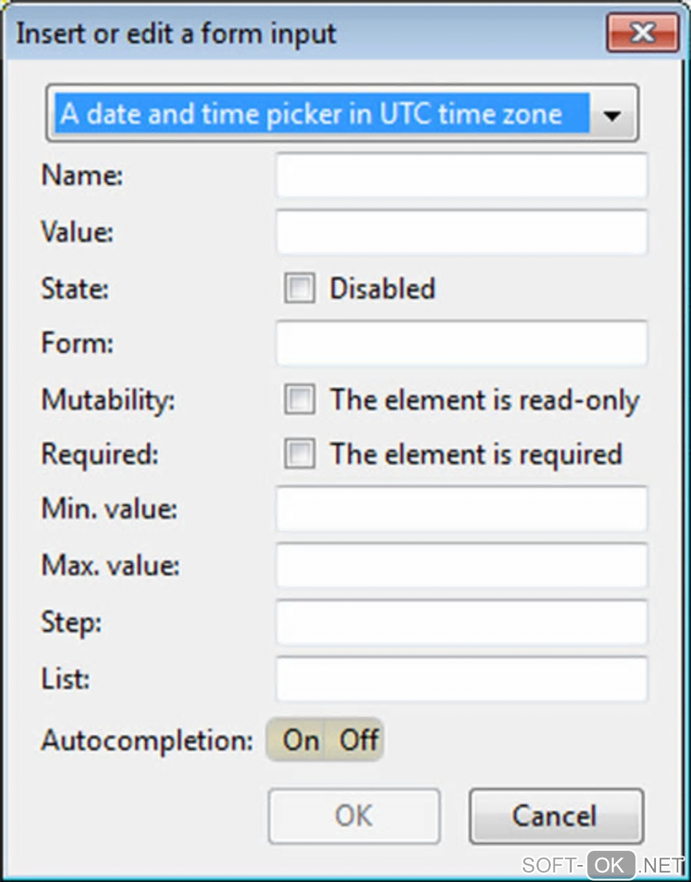Switch Autocompletion to Off
691x882 pixels.
358,740
